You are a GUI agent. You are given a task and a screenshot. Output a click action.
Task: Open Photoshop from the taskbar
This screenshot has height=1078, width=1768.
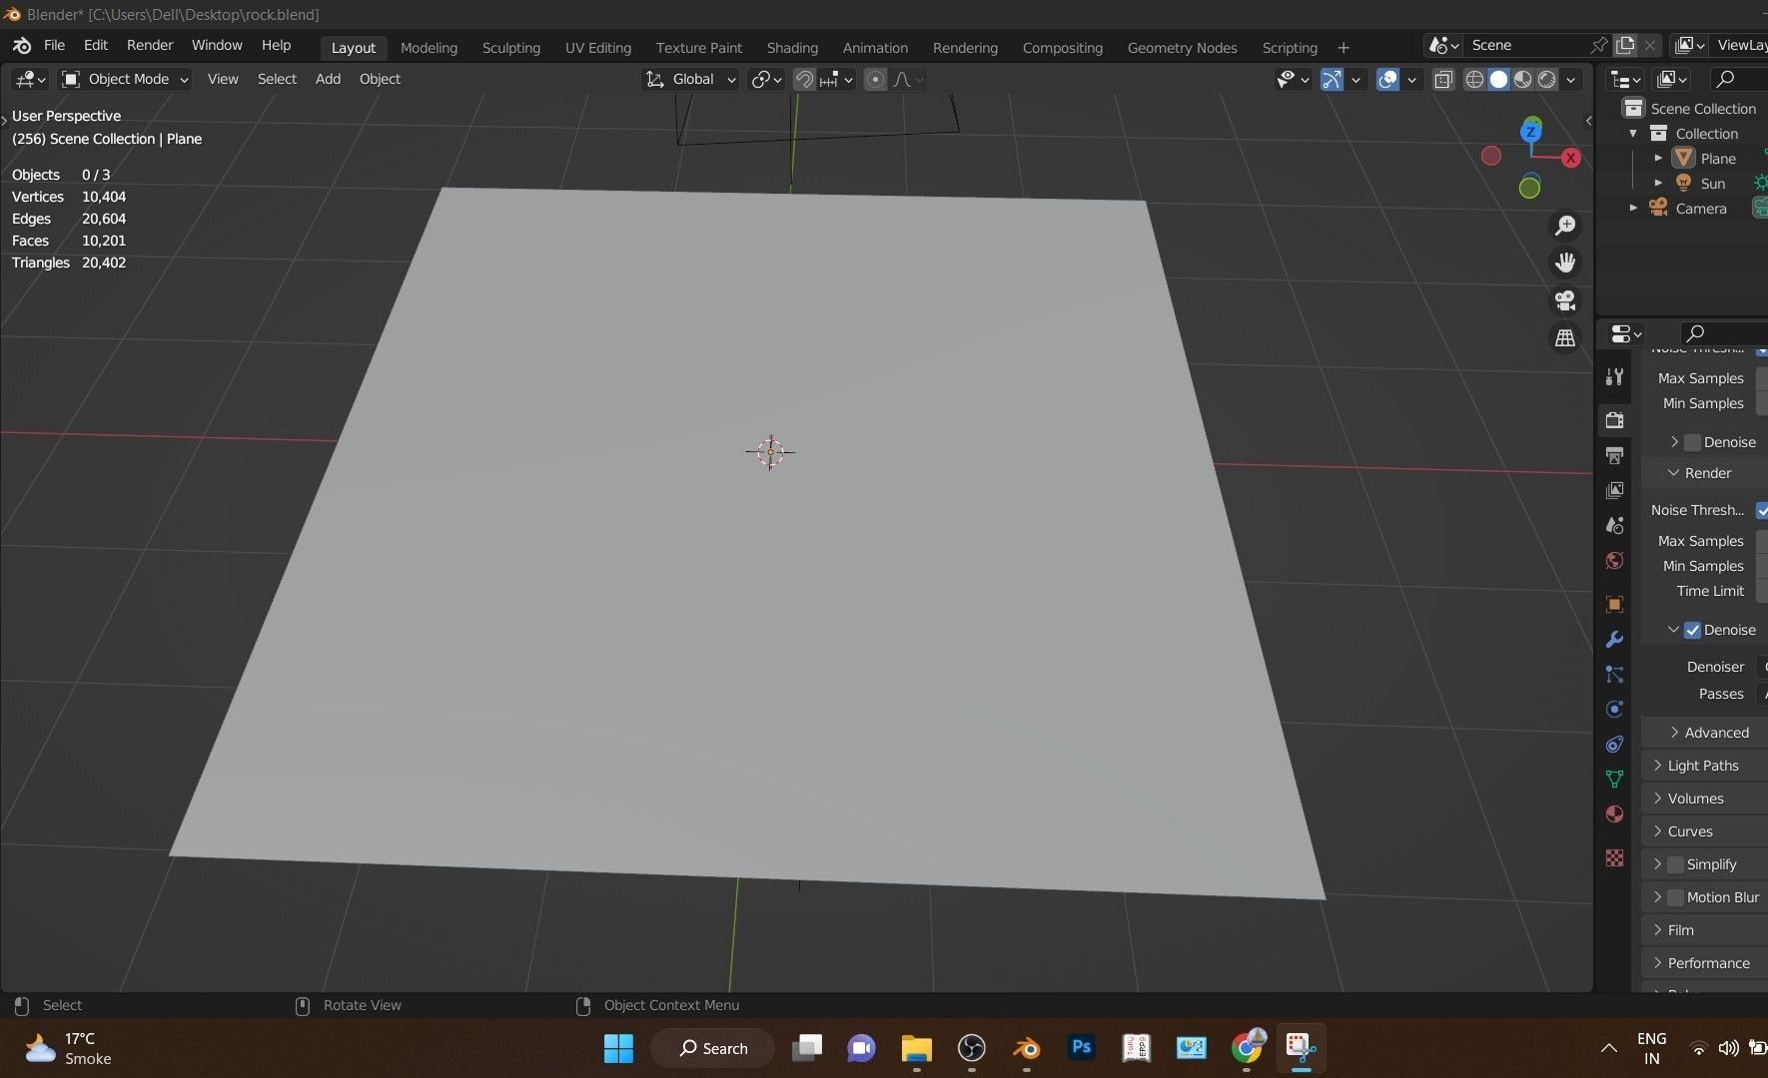coord(1081,1048)
